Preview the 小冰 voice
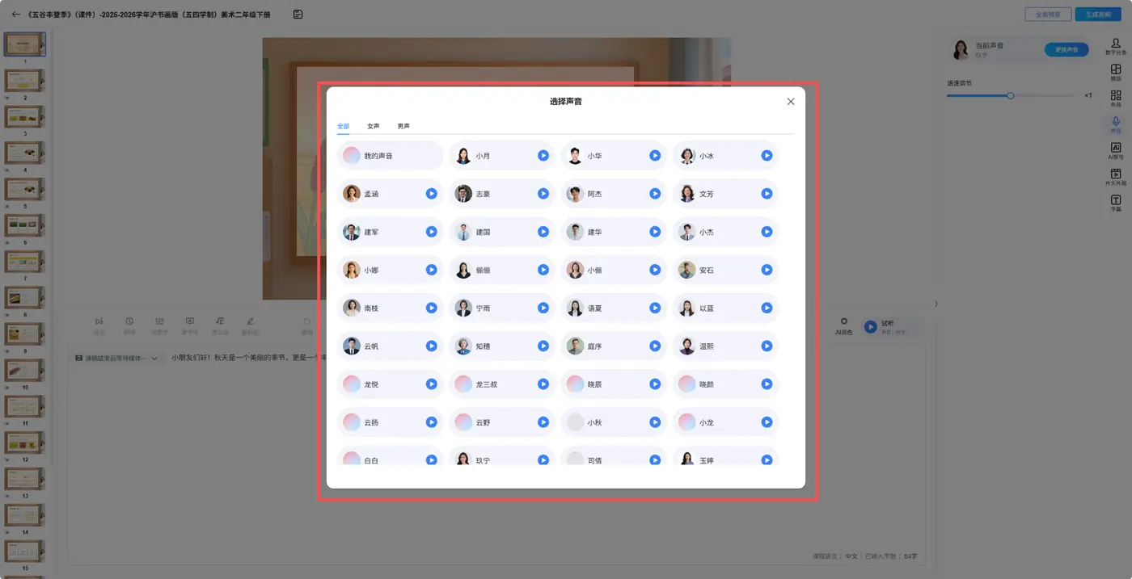 click(767, 156)
